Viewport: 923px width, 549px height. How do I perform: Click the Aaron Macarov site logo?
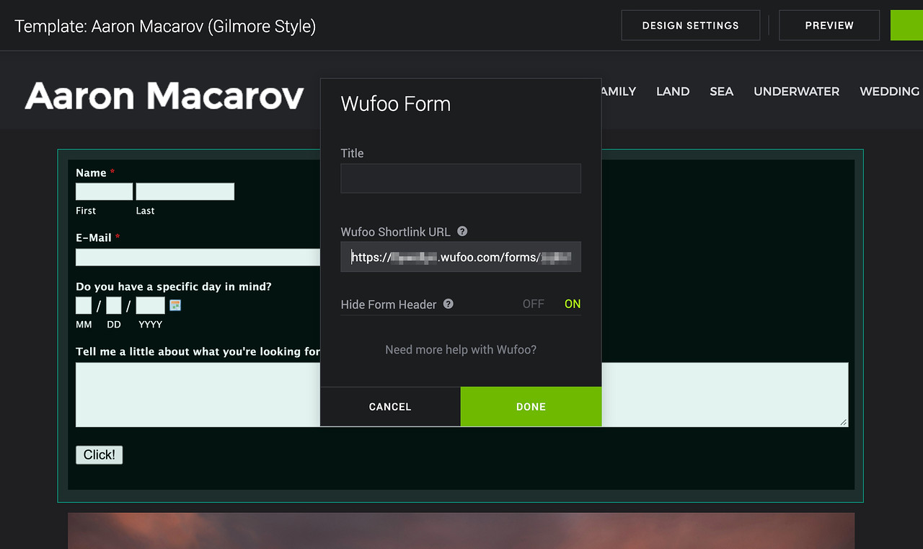164,95
